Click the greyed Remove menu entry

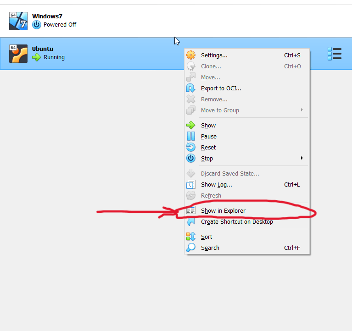click(x=247, y=99)
